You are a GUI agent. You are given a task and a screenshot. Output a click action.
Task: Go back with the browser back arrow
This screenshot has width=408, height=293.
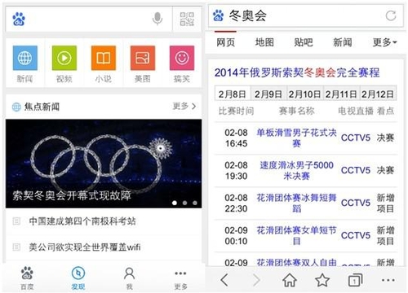click(x=224, y=280)
